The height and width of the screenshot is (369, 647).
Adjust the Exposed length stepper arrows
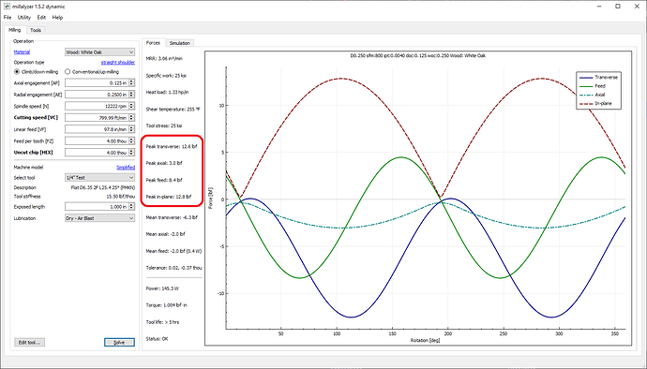tap(131, 207)
